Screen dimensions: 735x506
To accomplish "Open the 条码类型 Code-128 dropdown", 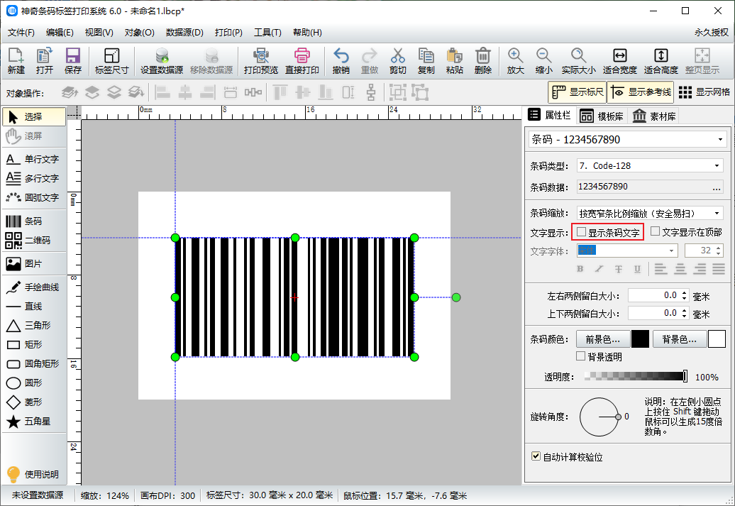I will click(x=717, y=166).
